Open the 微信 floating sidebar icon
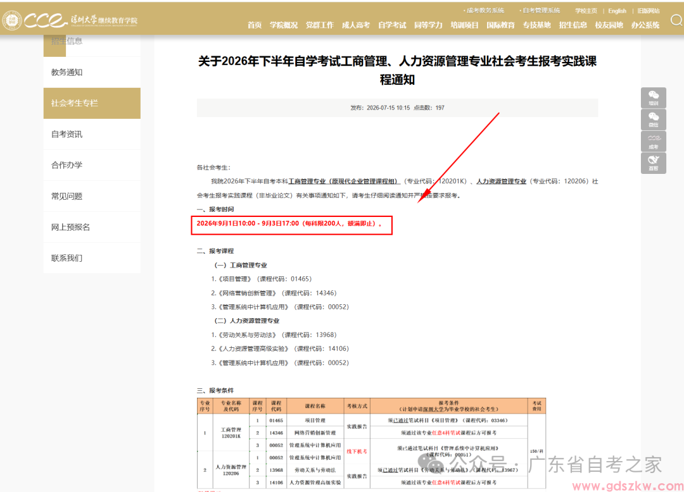 click(x=653, y=120)
